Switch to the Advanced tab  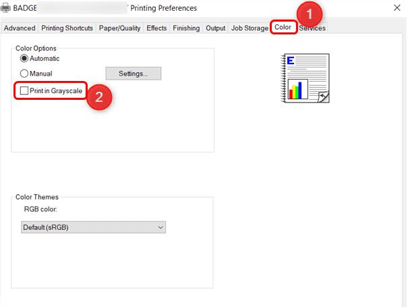19,28
